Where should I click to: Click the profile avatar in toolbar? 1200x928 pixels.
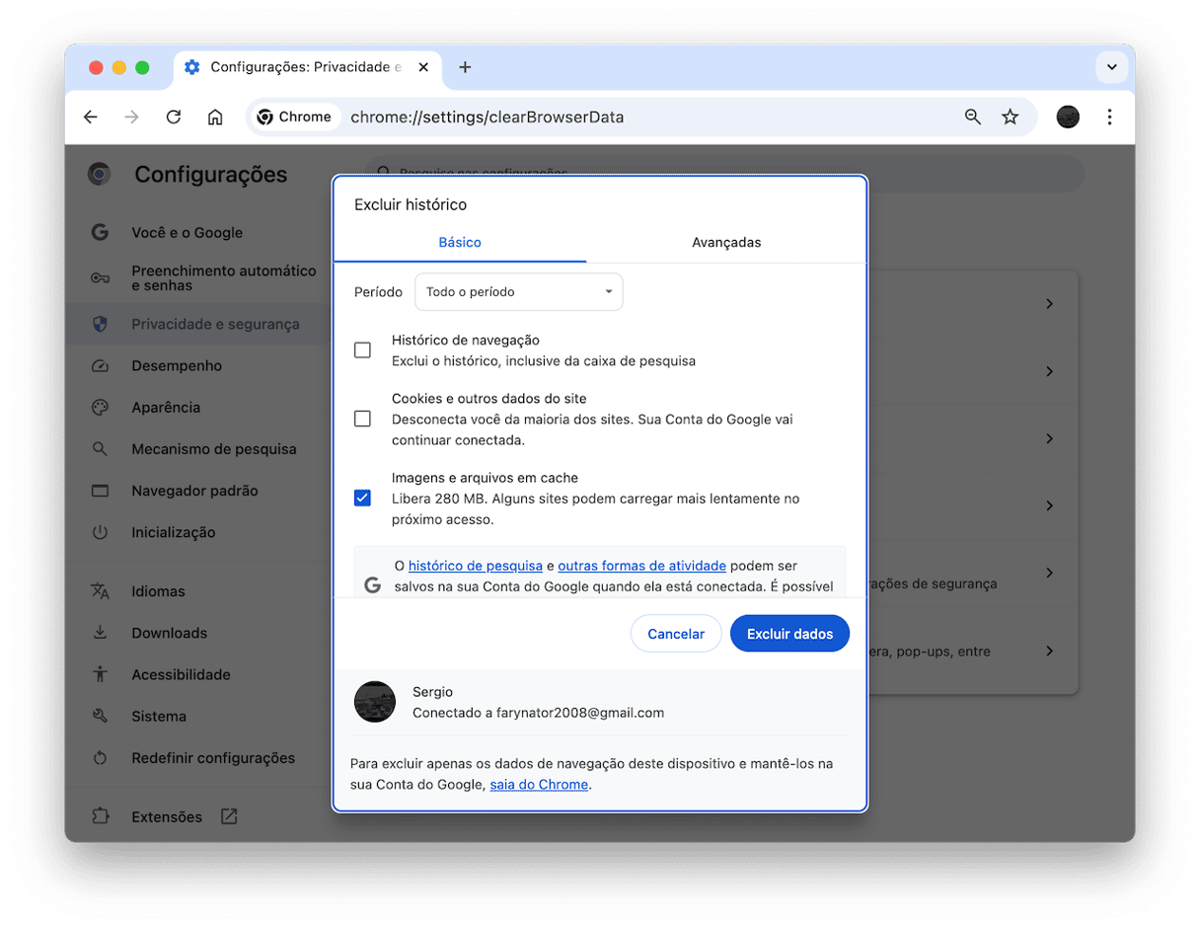point(1068,117)
